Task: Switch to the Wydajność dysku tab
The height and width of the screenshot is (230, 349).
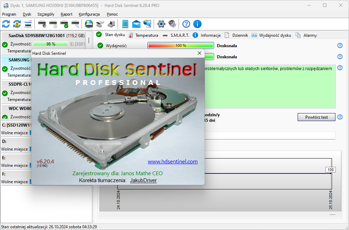Action: (x=271, y=35)
